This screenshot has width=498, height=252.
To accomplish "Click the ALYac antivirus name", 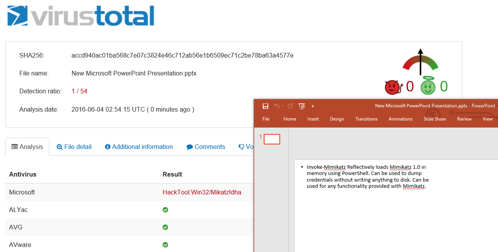I will click(x=18, y=210).
